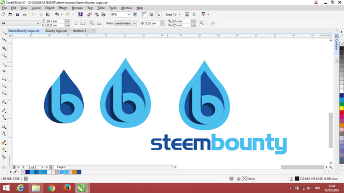Viewport: 344px width, 193px height.
Task: Select the Rectangle tool
Action: tap(4, 78)
